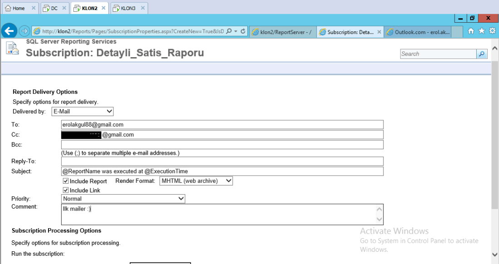
Task: Open the browser Home icon
Action: click(471, 31)
